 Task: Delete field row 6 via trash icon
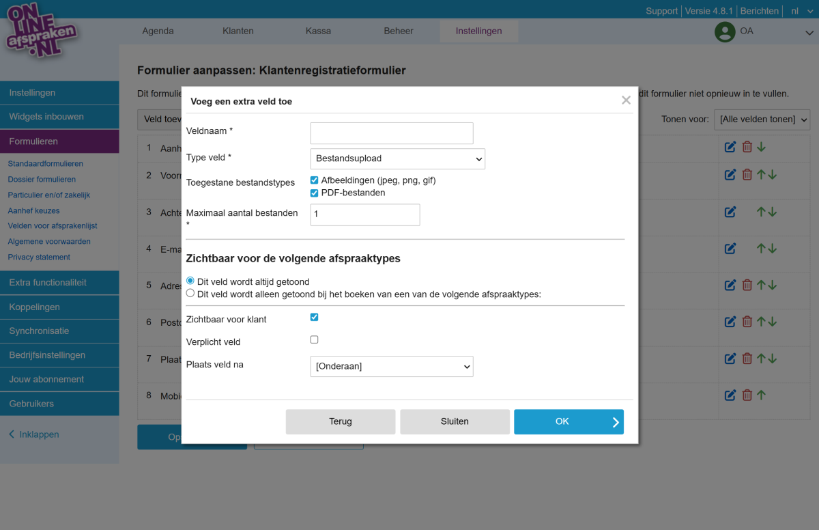[x=747, y=321]
